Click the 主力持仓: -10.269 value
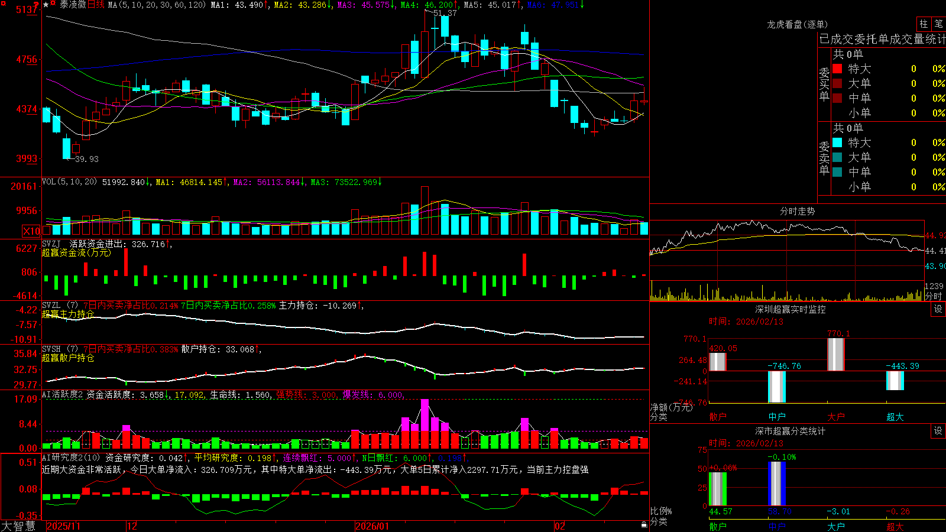Screen dimensions: 946x532 321,306
